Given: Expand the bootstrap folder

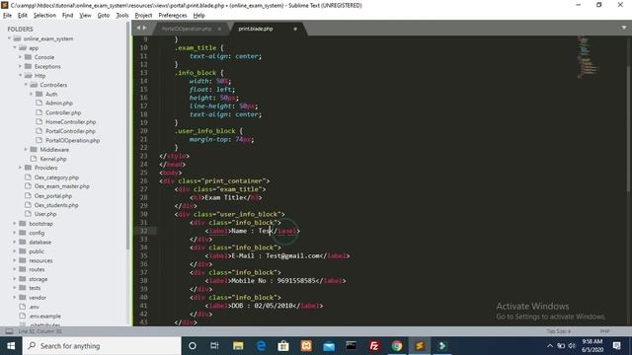Looking at the screenshot, I should (15, 224).
